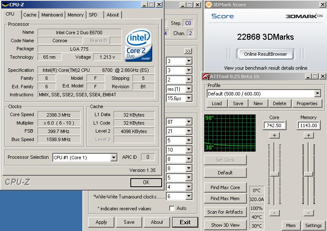
Task: Click the CPU-Z title bar icon
Action: [5, 4]
